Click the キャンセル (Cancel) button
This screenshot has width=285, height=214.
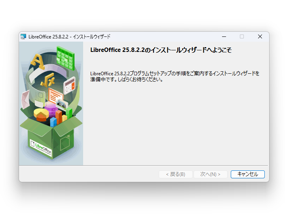point(247,174)
